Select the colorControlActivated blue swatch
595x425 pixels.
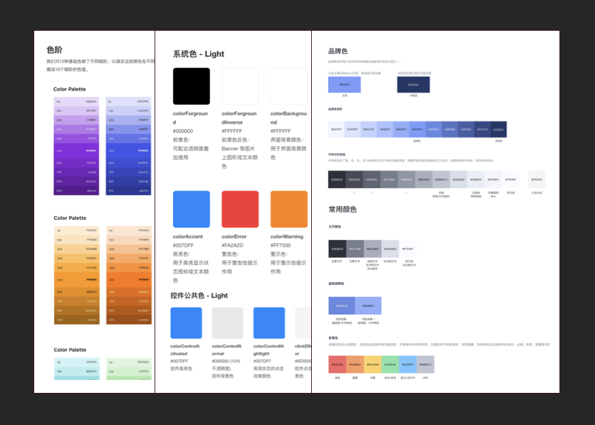(186, 323)
